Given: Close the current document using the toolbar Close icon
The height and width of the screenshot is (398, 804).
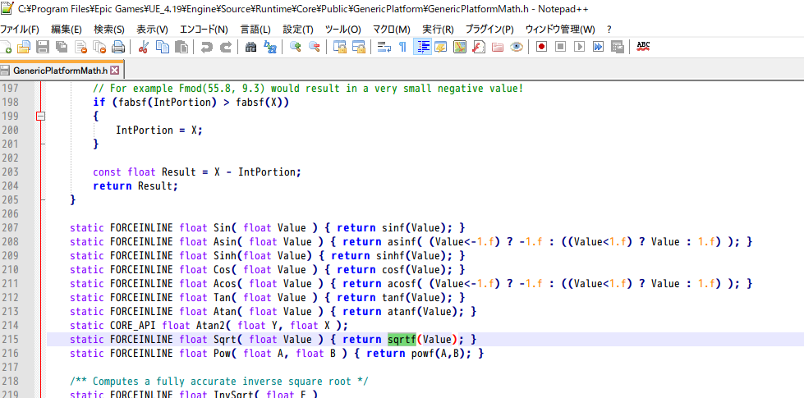Looking at the screenshot, I should pos(80,47).
